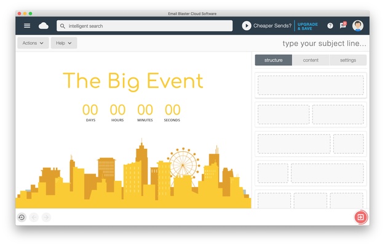Viewport: 385px width, 246px height.
Task: Click the SECONDS countdown number
Action: click(173, 109)
